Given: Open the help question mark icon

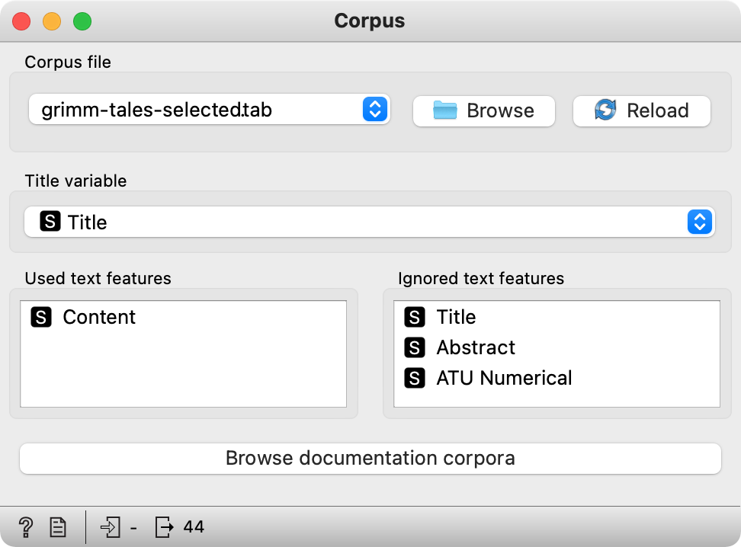Looking at the screenshot, I should pyautogui.click(x=25, y=526).
